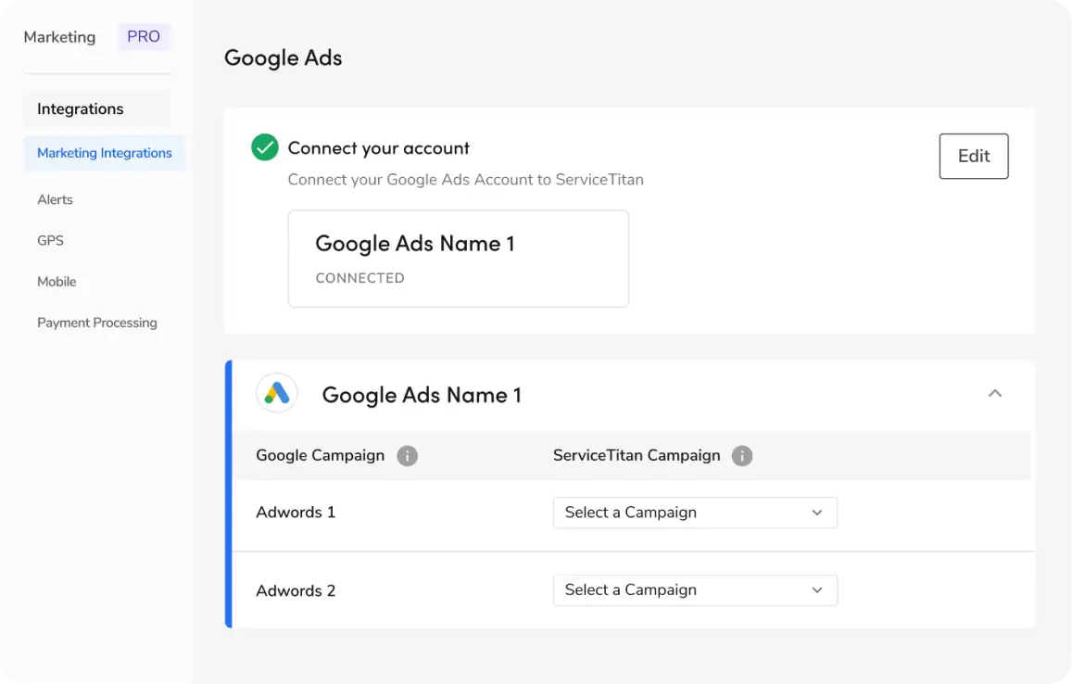Click the Integrations sidebar heading
Viewport: 1072px width, 684px height.
tap(81, 108)
